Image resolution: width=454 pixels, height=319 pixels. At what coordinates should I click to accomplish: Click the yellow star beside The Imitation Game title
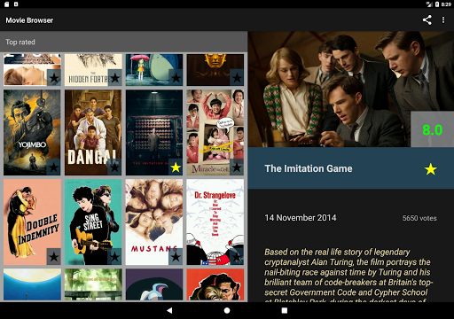tap(430, 169)
